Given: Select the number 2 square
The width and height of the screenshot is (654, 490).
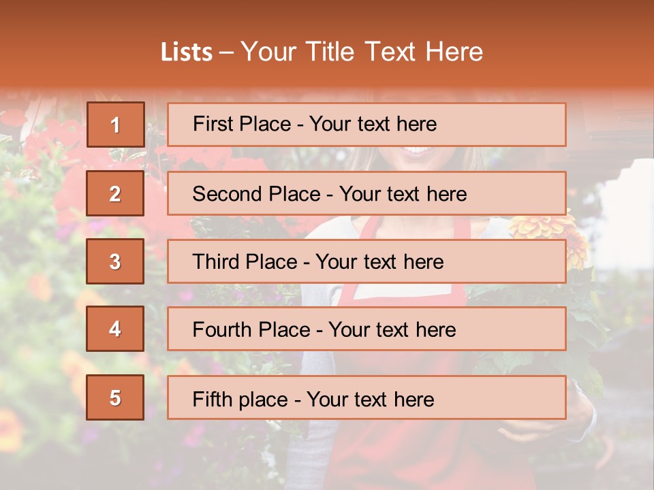Looking at the screenshot, I should click(115, 193).
